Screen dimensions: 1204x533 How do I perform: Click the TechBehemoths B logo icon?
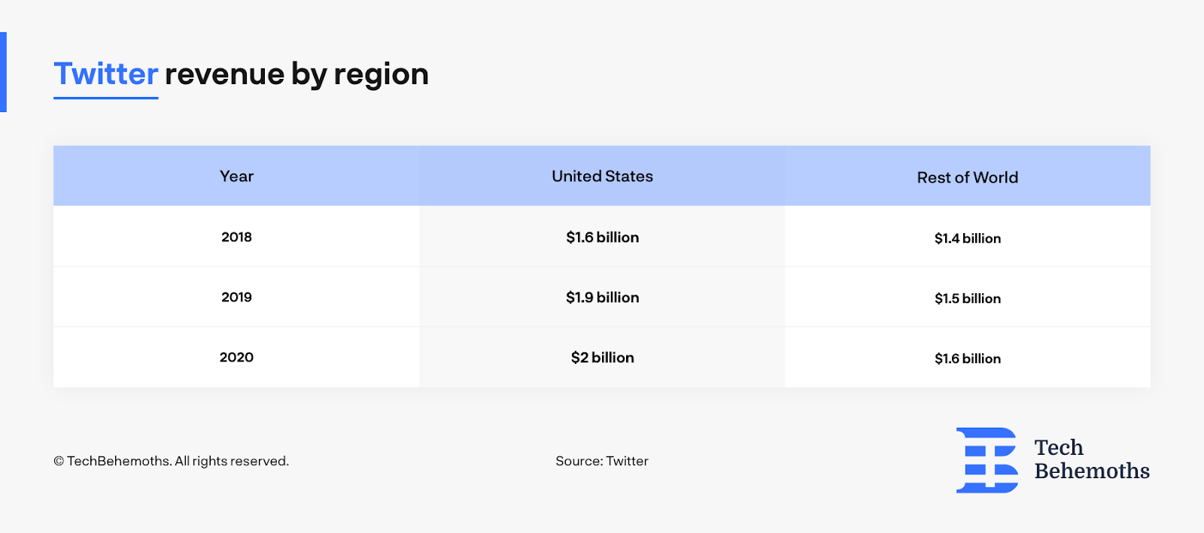[x=987, y=460]
